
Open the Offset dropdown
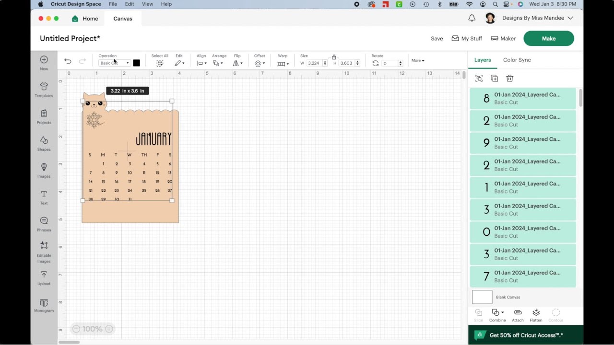(260, 63)
